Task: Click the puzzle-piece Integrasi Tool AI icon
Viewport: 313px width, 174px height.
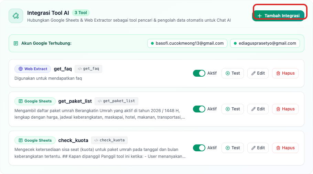Action: (16, 16)
